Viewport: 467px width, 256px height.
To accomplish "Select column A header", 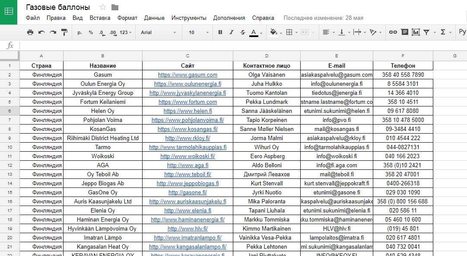I will pyautogui.click(x=41, y=56).
